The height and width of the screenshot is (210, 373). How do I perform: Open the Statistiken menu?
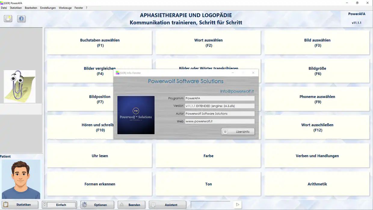pos(16,8)
